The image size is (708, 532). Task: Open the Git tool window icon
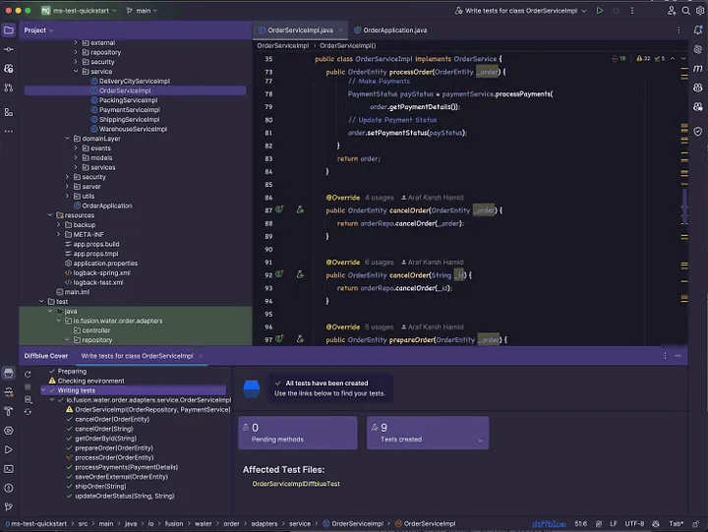pos(9,505)
